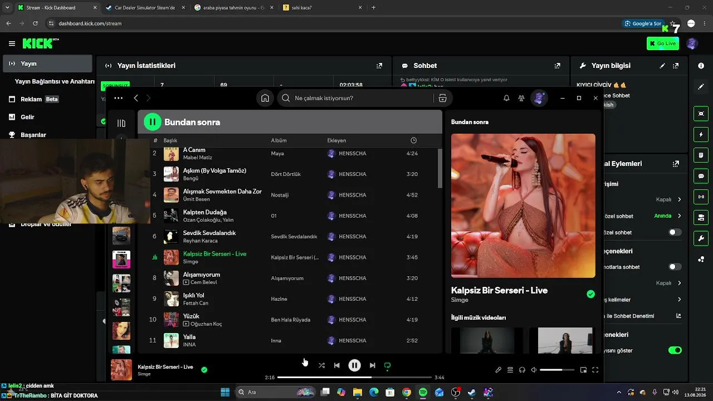Click the wrench icon in Kick right toolbar
The width and height of the screenshot is (713, 401).
[701, 238]
